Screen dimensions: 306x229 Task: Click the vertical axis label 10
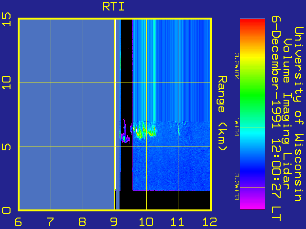pos(6,83)
